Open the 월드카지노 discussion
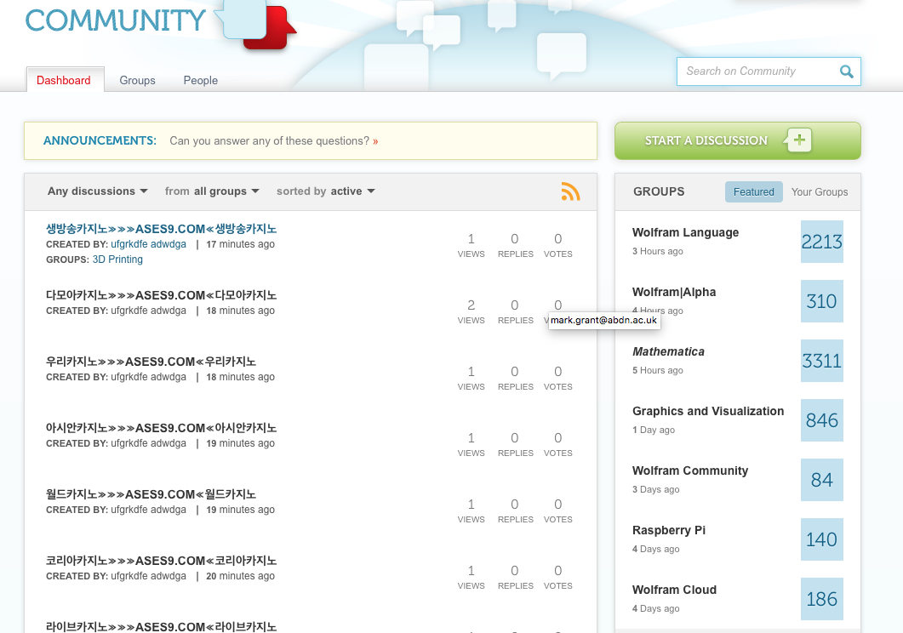903x633 pixels. click(151, 494)
